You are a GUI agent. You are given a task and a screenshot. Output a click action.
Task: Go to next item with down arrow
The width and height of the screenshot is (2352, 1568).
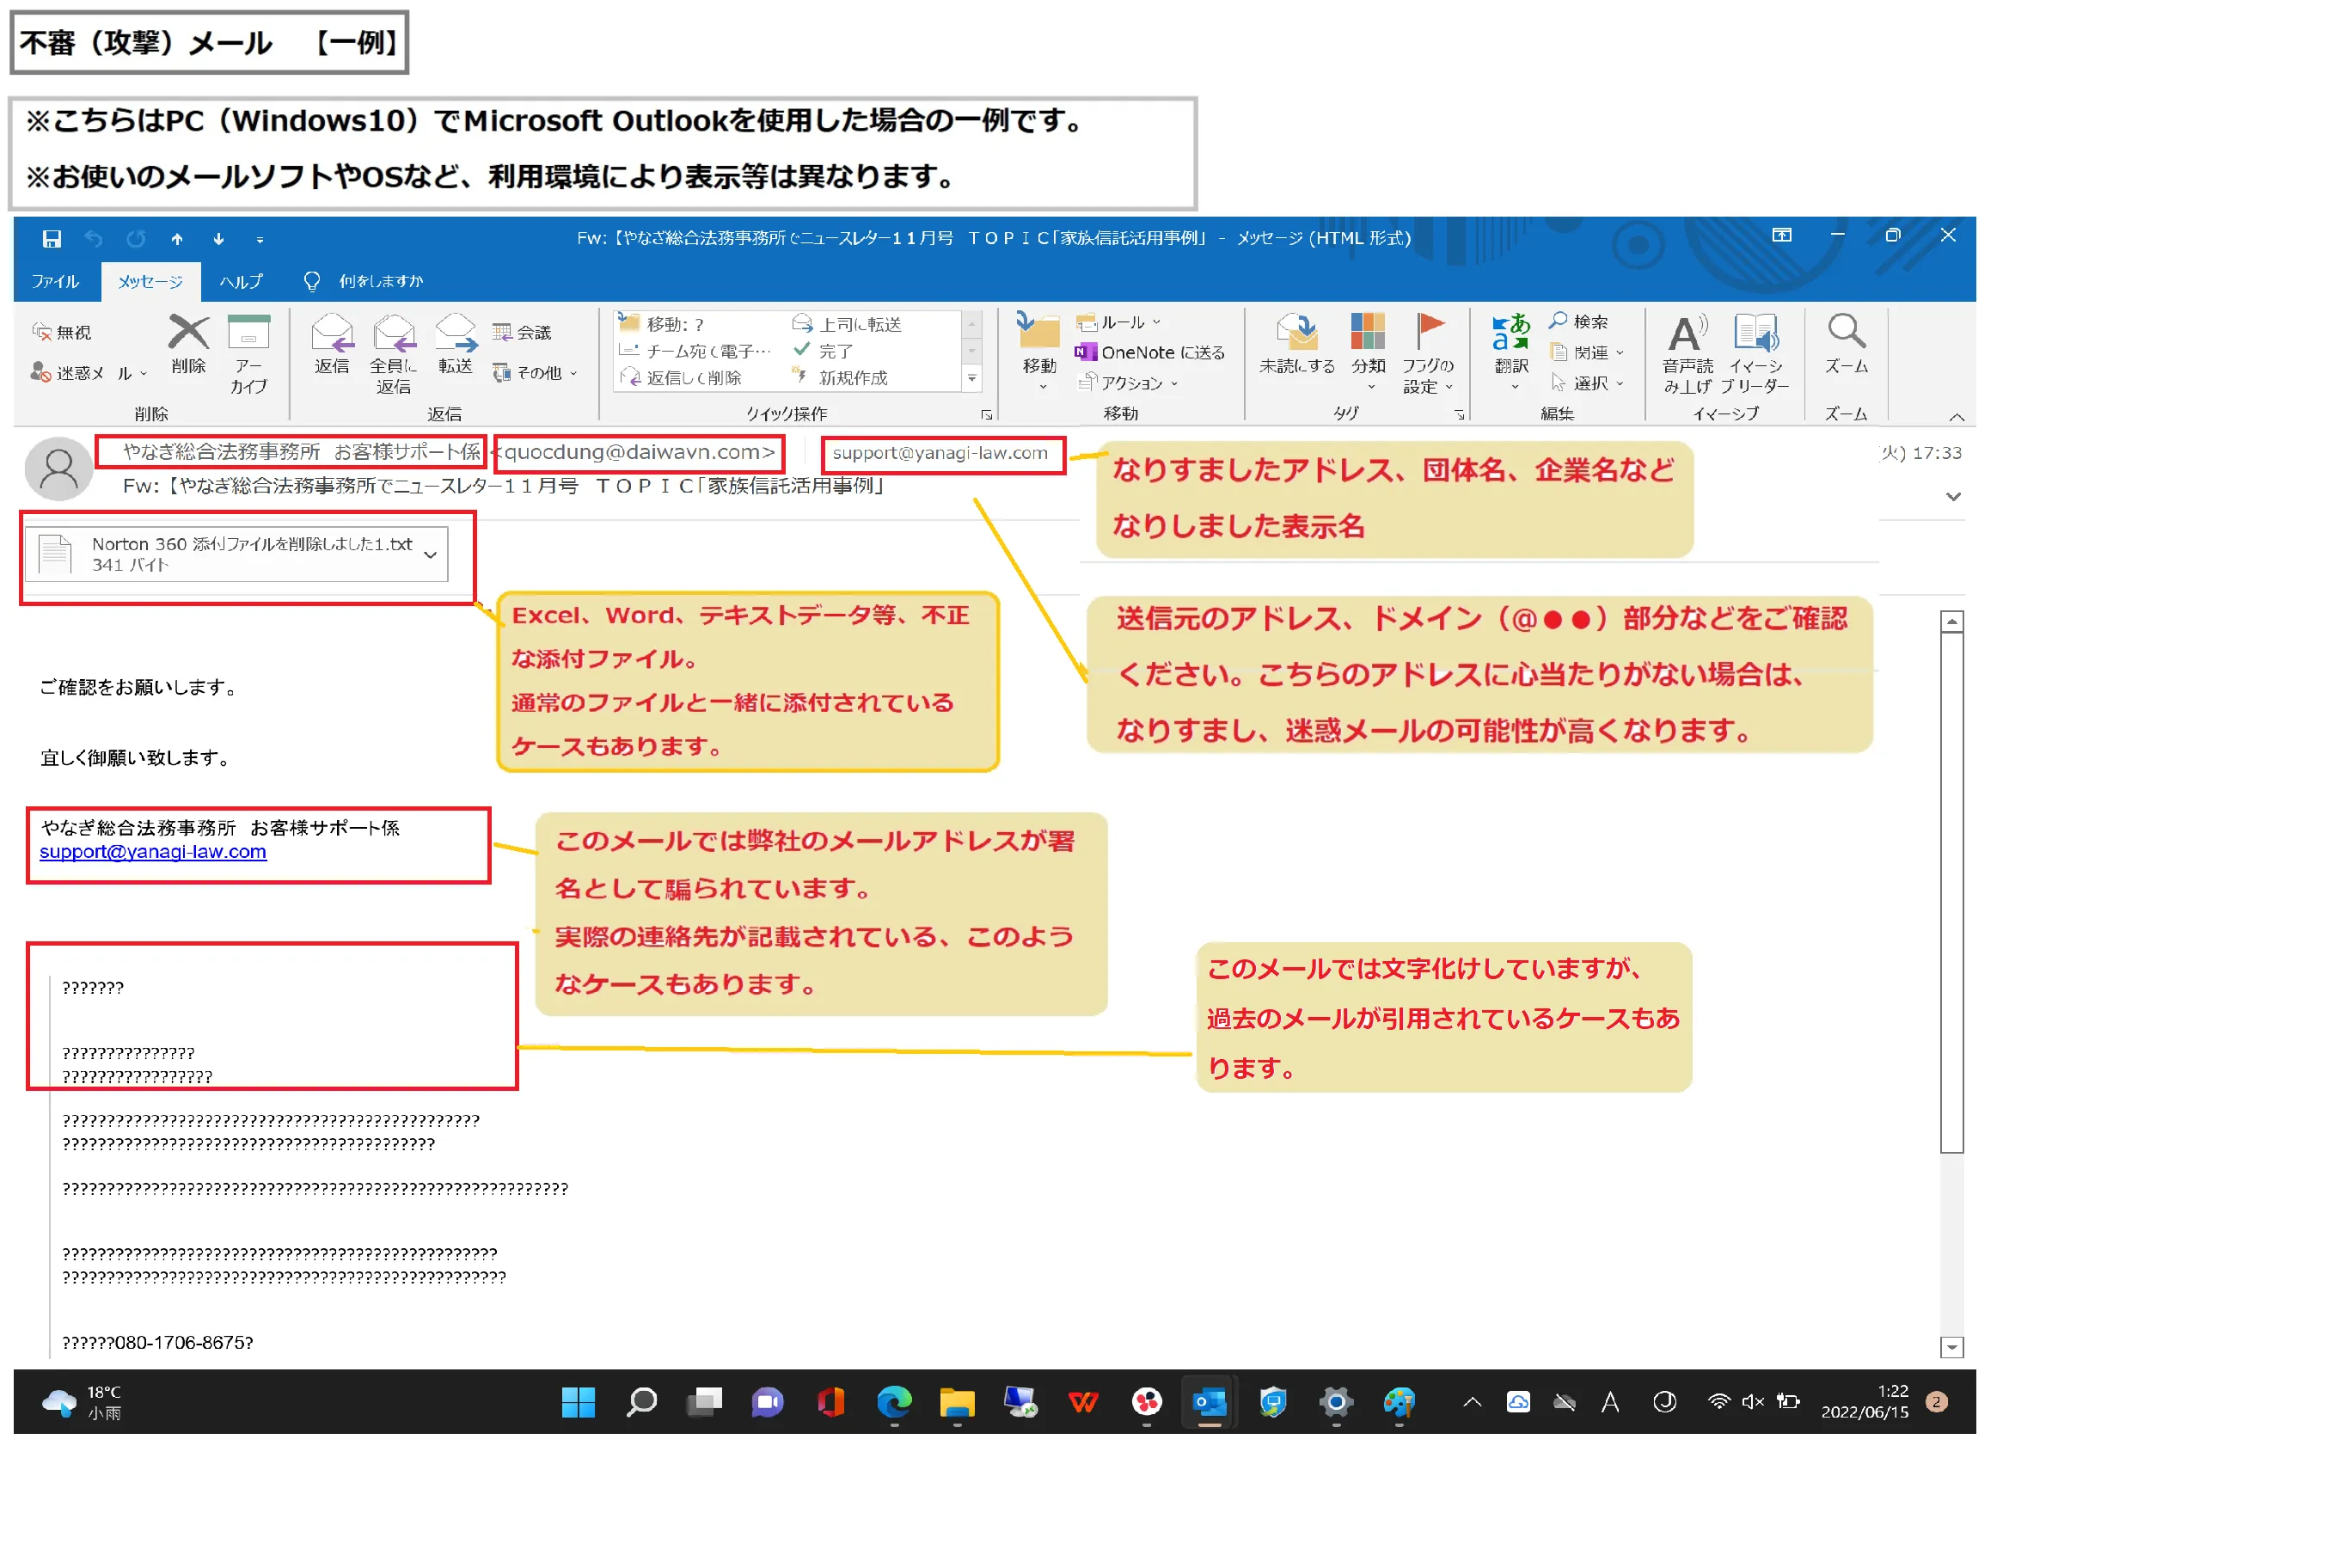click(x=219, y=239)
